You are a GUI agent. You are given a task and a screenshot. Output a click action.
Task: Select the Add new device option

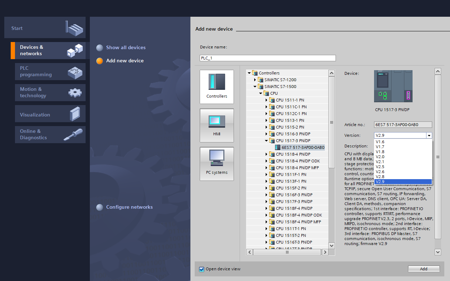[x=120, y=61]
